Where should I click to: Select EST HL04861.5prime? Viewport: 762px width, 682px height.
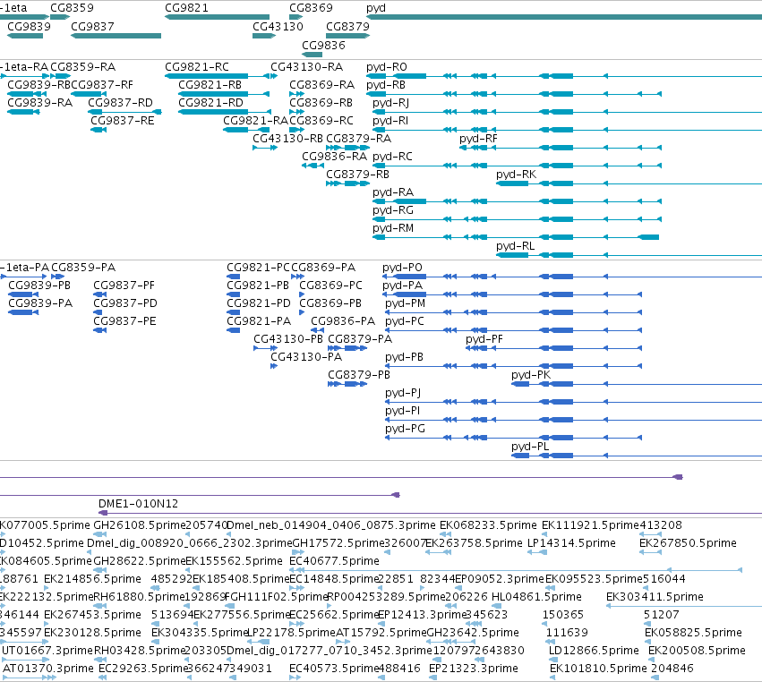coord(536,596)
